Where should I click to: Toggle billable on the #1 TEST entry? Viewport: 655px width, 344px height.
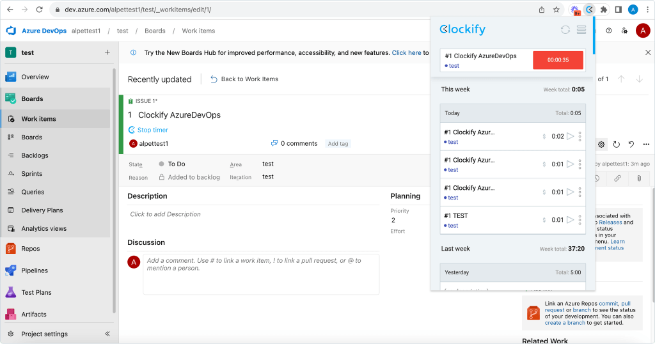(x=544, y=219)
